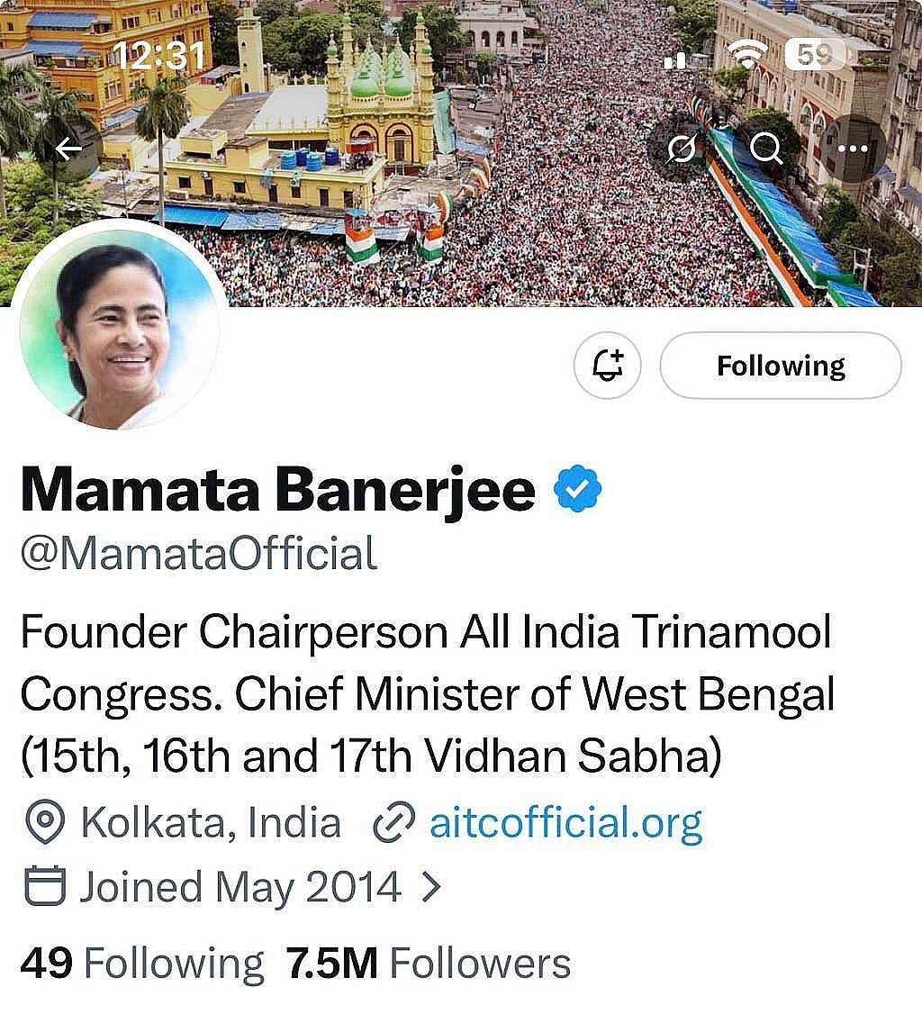
Task: Expand the Joined May 2014 chevron
Action: [x=430, y=887]
